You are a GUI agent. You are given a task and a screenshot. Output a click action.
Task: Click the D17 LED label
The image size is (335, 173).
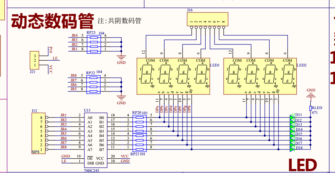pos(299,143)
